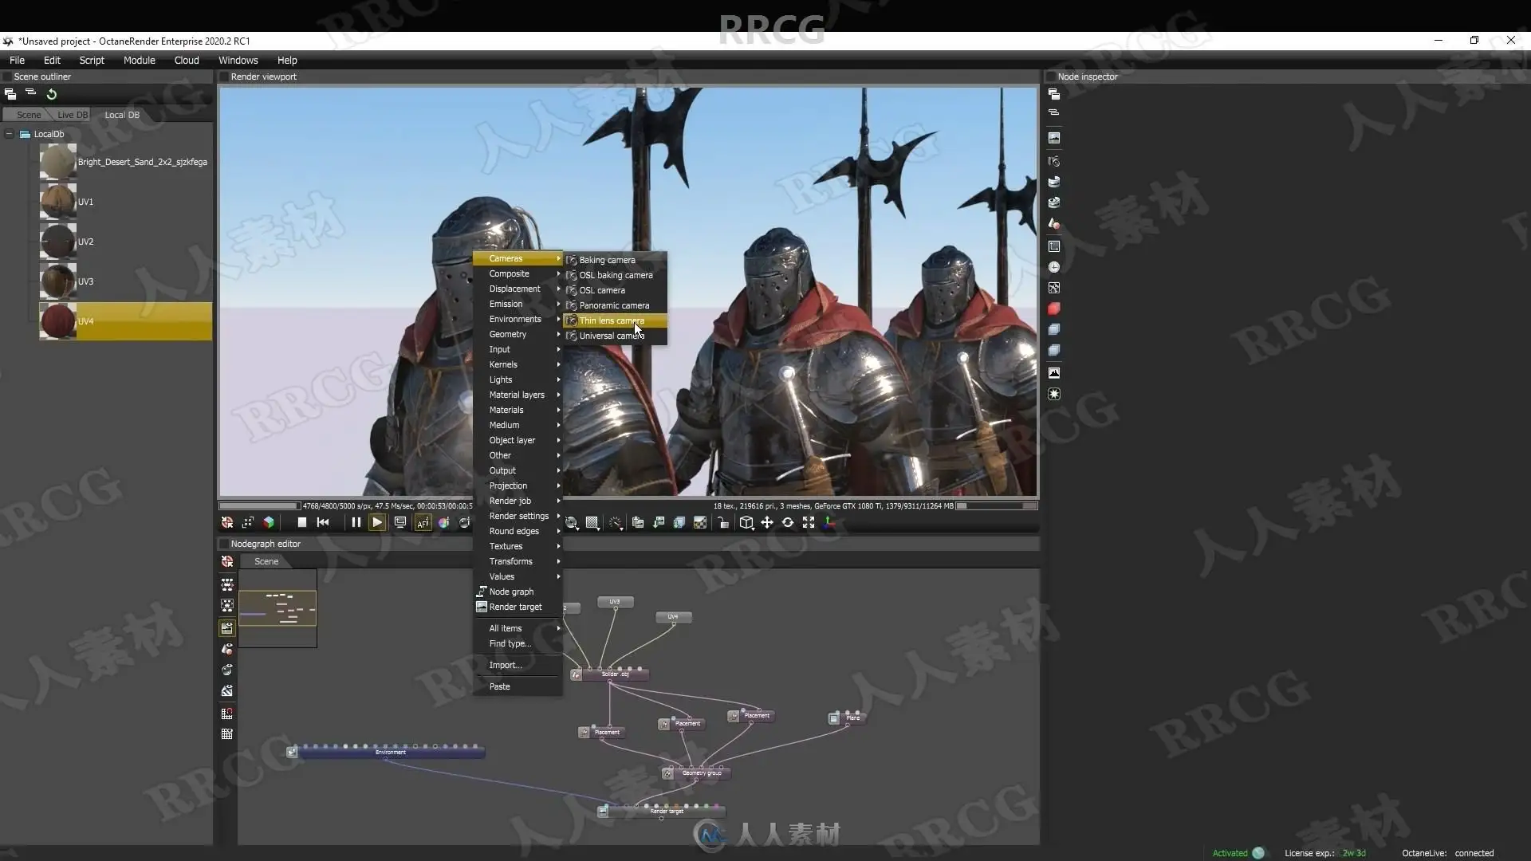Click the auto-arrange nodes icon in nodegraph
1531x861 pixels.
tap(227, 584)
